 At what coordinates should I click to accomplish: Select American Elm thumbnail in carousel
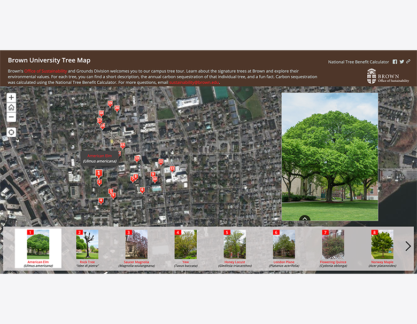pos(38,248)
